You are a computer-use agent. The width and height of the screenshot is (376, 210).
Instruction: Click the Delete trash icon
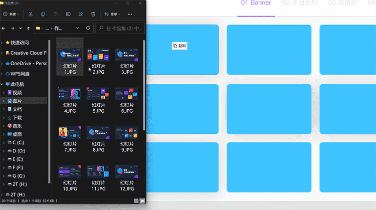pyautogui.click(x=93, y=14)
